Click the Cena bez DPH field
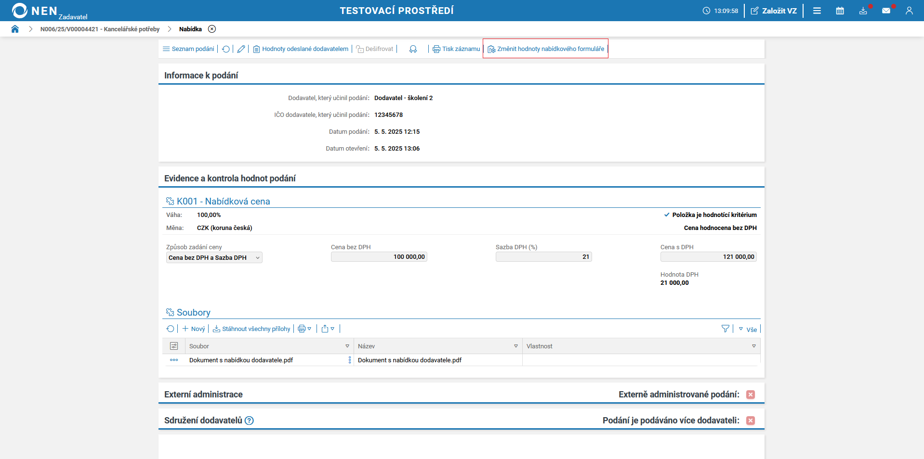The height and width of the screenshot is (459, 924). (x=379, y=257)
